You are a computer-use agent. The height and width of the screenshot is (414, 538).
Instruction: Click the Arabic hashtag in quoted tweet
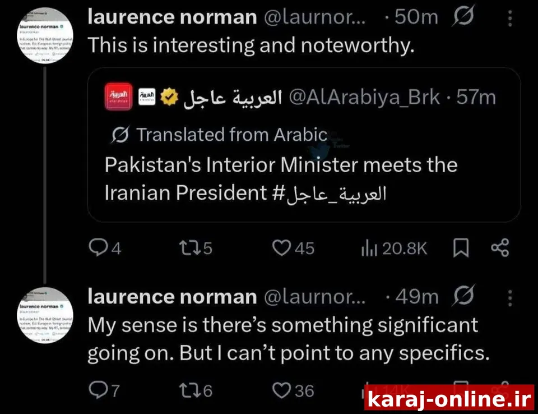330,194
